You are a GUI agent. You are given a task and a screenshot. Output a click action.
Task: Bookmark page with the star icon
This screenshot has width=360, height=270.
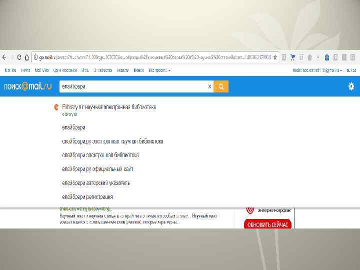click(275, 57)
